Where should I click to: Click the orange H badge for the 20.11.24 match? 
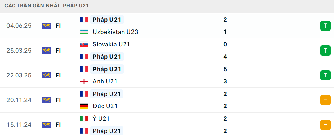point(325,100)
